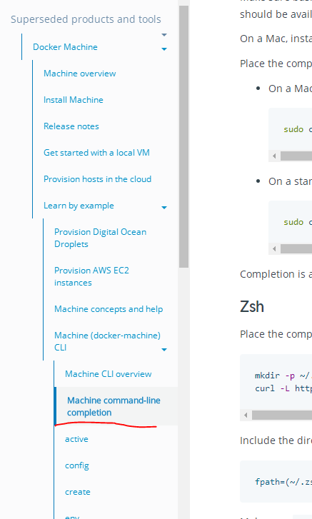Click the mkdir -p code line

[x=283, y=376]
